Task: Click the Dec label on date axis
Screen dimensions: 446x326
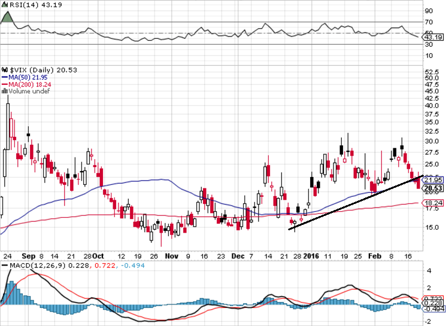Action: (238, 256)
